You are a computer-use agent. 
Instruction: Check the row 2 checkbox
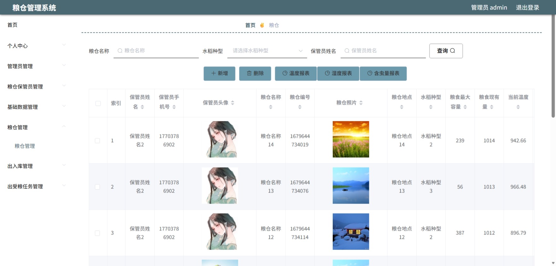tap(97, 187)
